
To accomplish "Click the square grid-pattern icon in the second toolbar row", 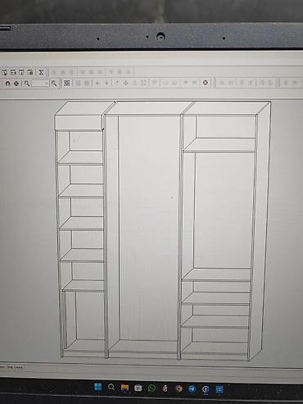I will [x=67, y=83].
